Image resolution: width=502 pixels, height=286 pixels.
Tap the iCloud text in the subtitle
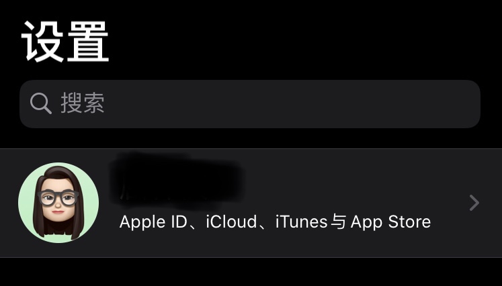[x=231, y=222]
